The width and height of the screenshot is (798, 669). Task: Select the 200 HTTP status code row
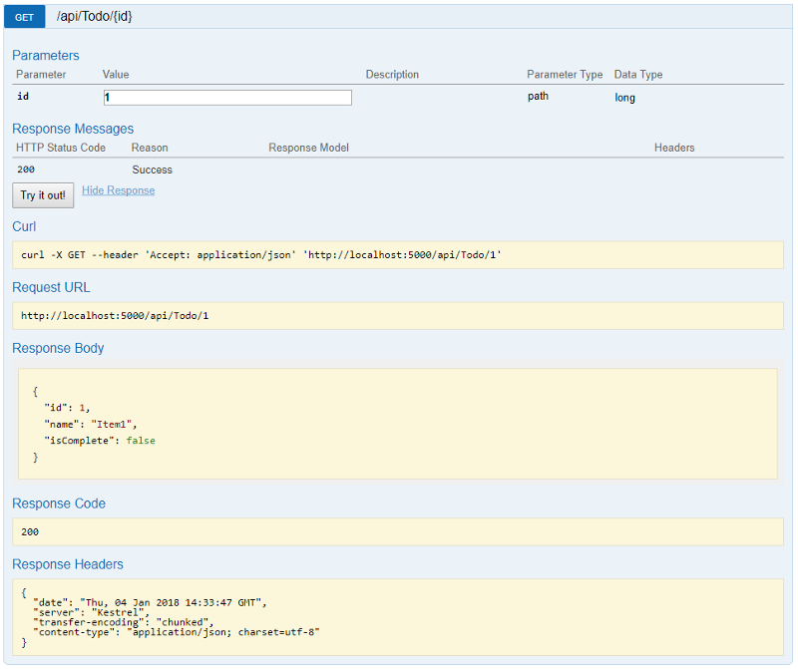click(x=24, y=169)
